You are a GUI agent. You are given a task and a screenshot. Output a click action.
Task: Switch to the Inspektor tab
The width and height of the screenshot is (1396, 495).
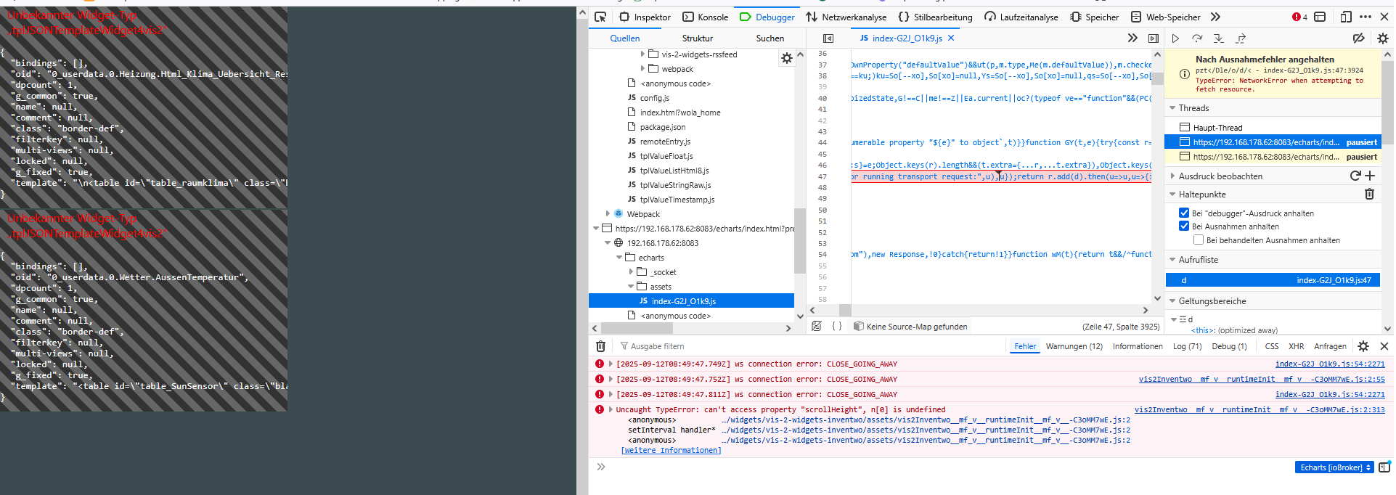pyautogui.click(x=645, y=17)
